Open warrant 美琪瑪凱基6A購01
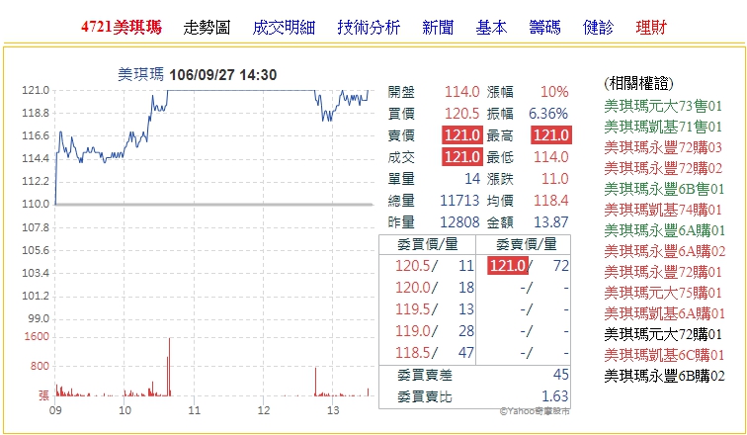The image size is (747, 435). [x=665, y=313]
